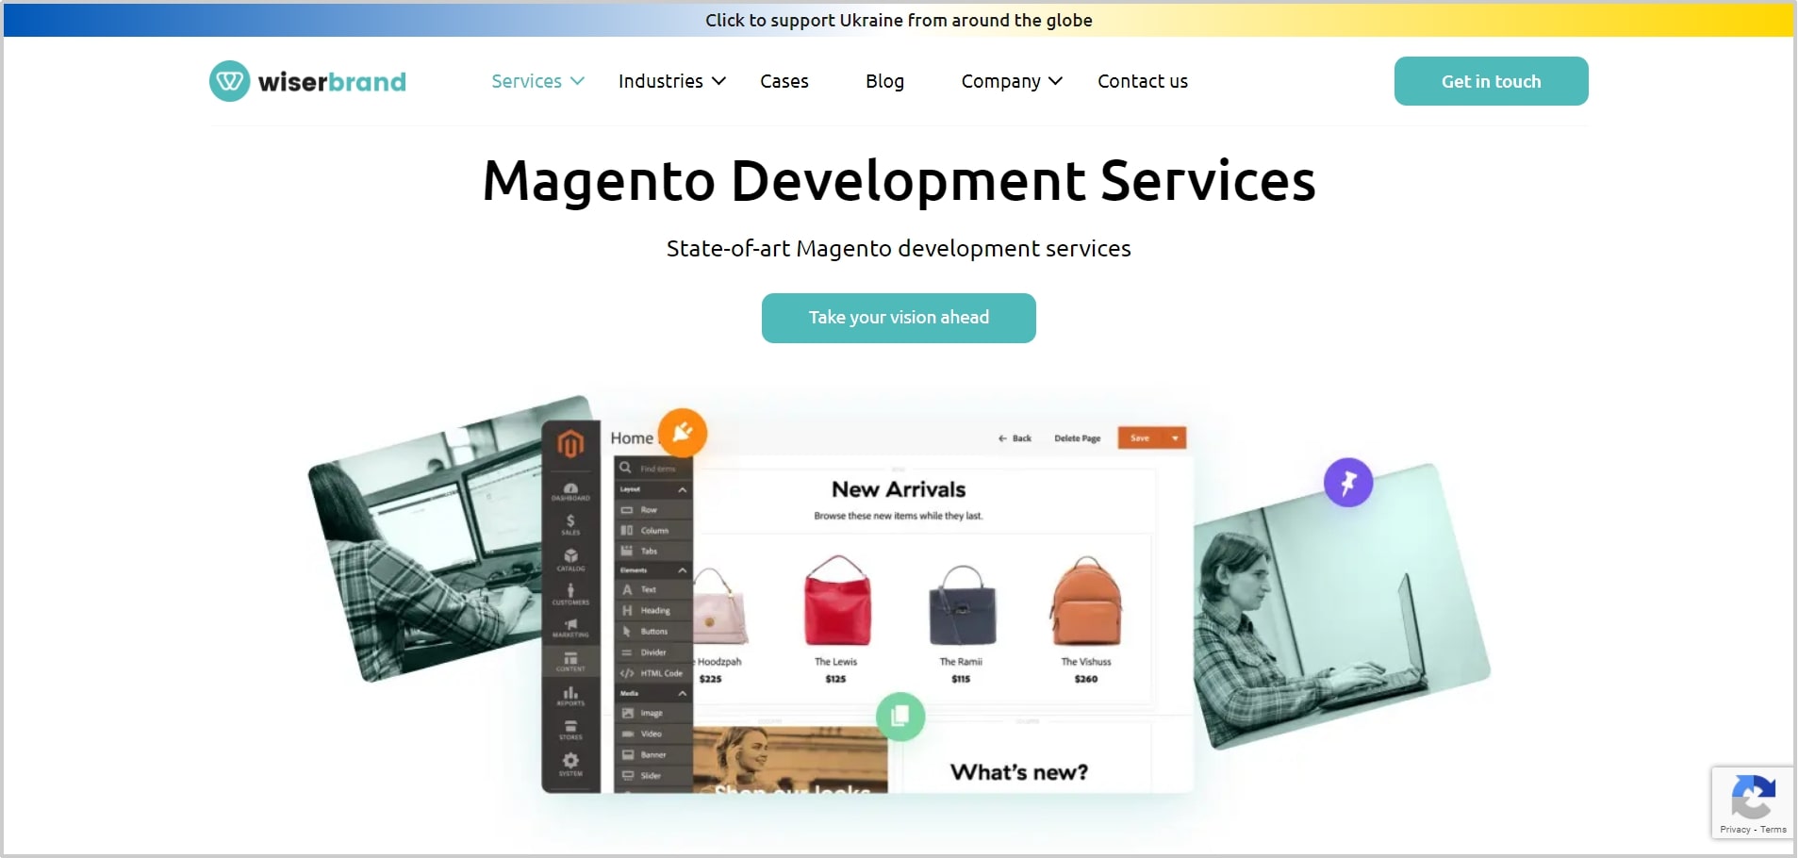Click the orange Vishuss backpack image
1799x858 pixels.
(x=1085, y=602)
